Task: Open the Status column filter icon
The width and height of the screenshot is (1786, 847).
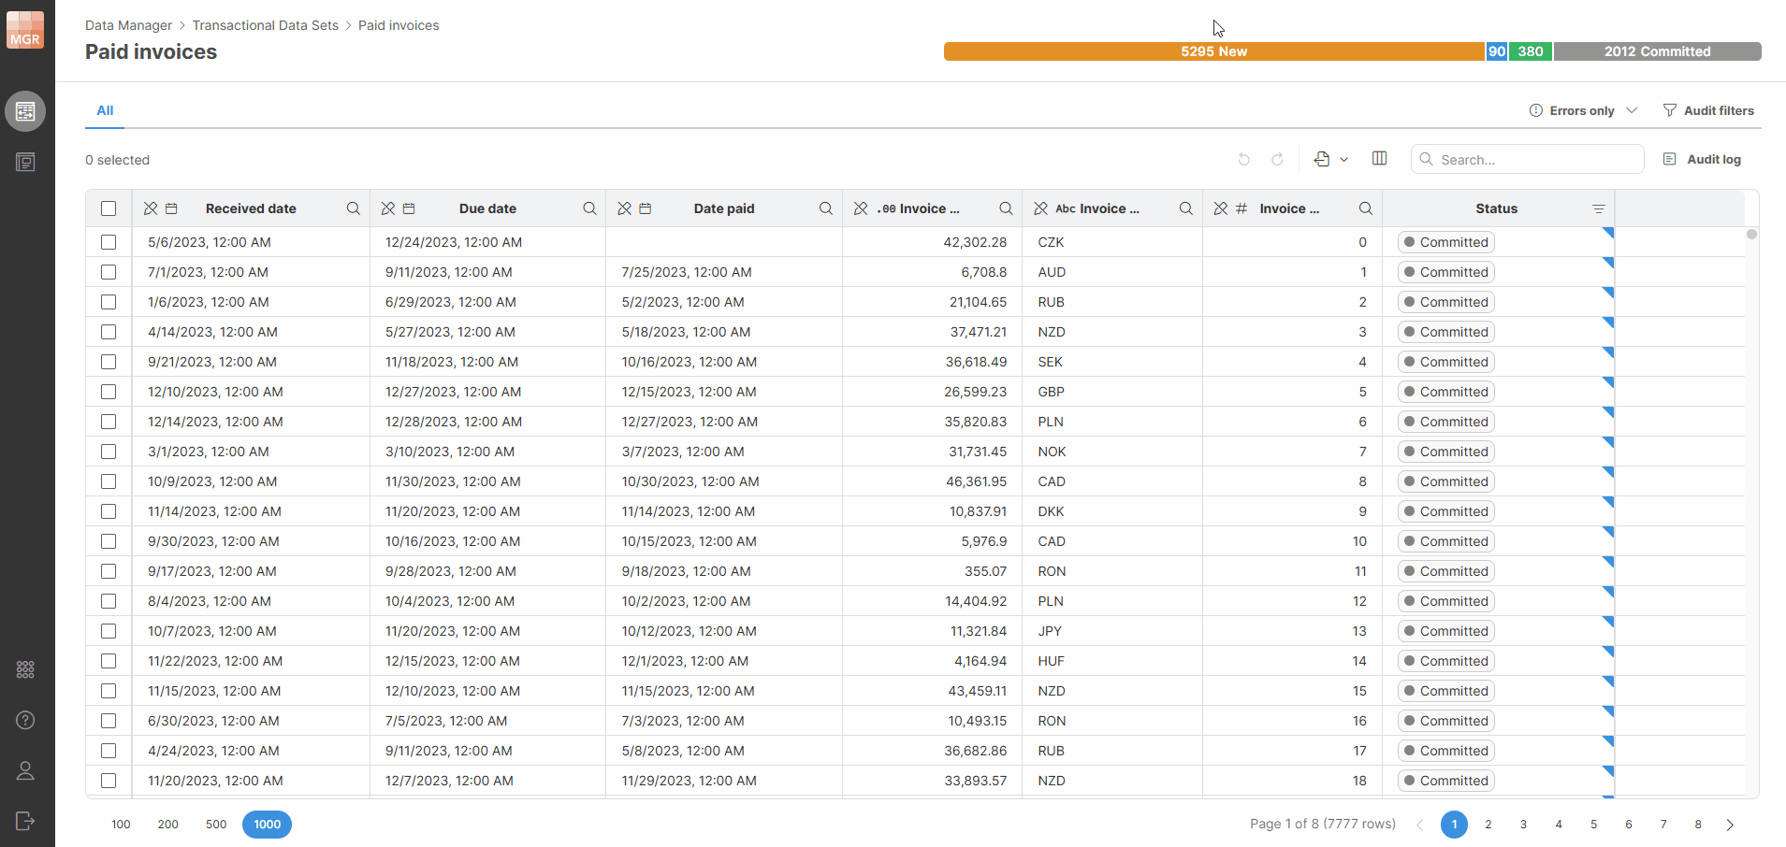Action: 1598,208
